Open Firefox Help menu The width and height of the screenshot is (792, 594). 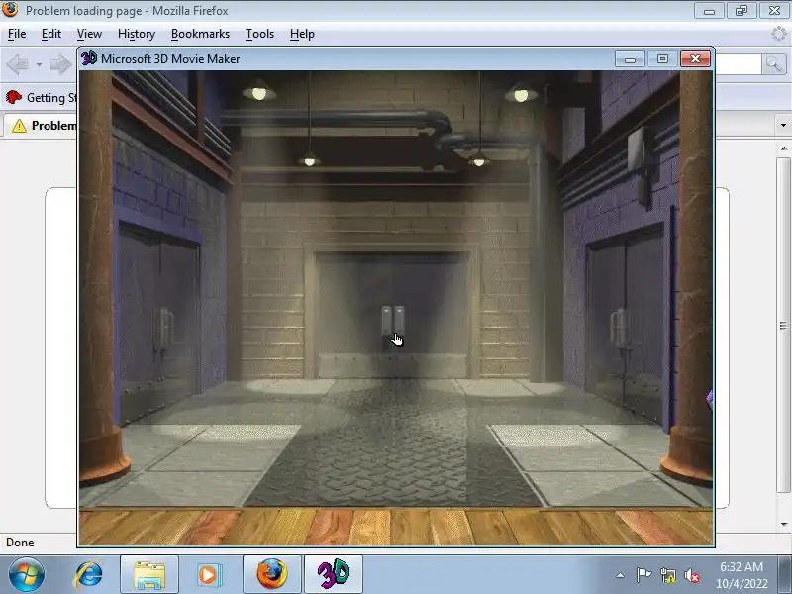point(302,34)
